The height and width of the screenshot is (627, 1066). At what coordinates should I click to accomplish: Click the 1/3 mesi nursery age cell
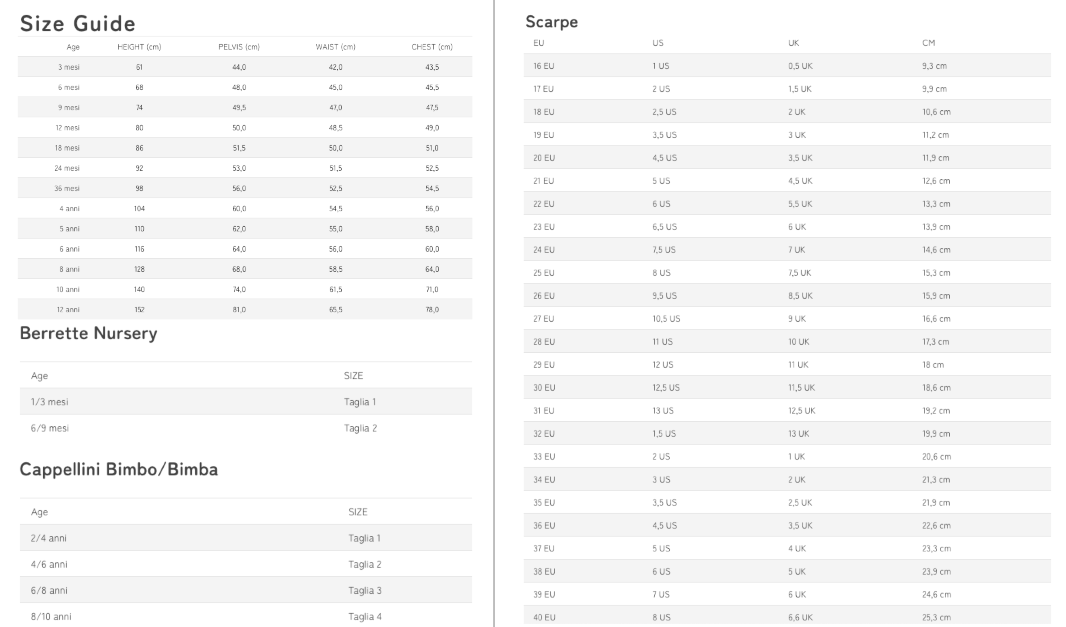click(50, 402)
